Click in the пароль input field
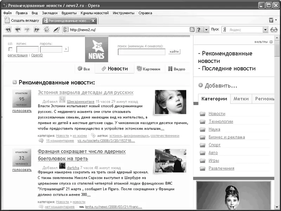Image resolution: width=281 pixels, height=211 pixels. point(51,49)
